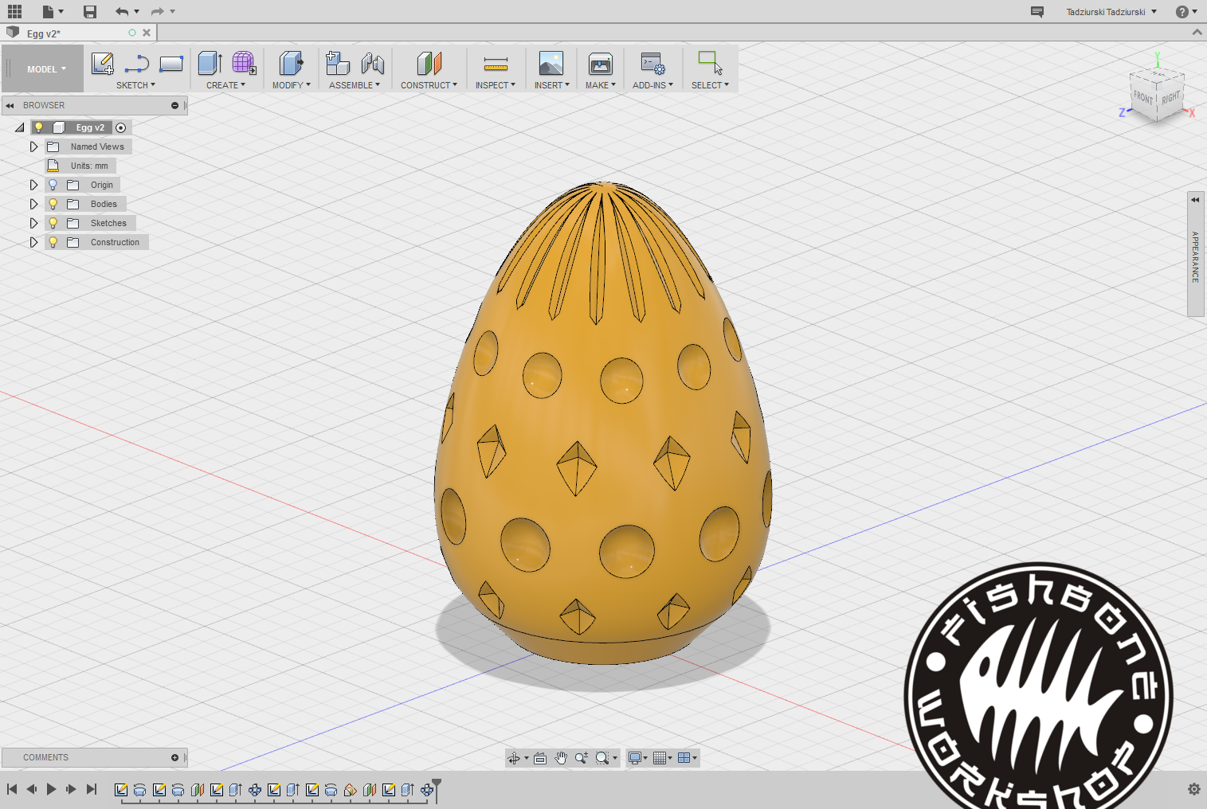Expand the Construction tree node
The height and width of the screenshot is (809, 1207).
tap(33, 242)
